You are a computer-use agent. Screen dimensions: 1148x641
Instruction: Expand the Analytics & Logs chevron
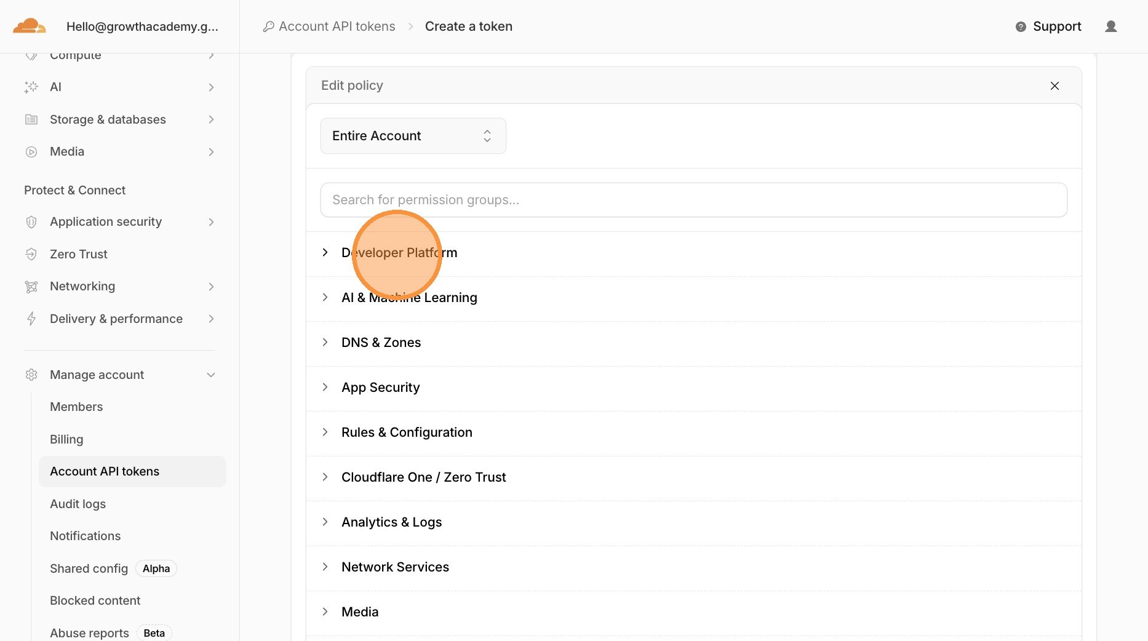325,522
